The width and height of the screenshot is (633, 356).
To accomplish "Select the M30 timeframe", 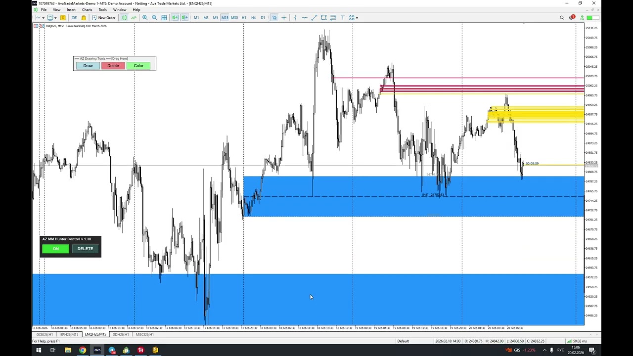I will 234,18.
